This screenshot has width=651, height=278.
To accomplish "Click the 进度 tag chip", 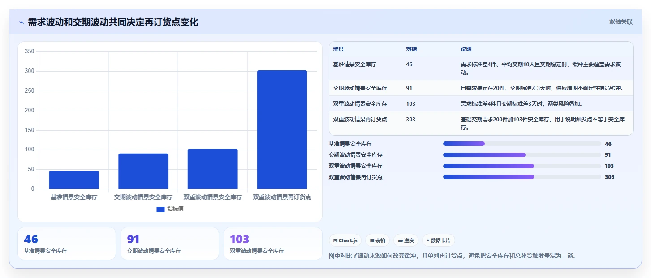I will [x=406, y=240].
